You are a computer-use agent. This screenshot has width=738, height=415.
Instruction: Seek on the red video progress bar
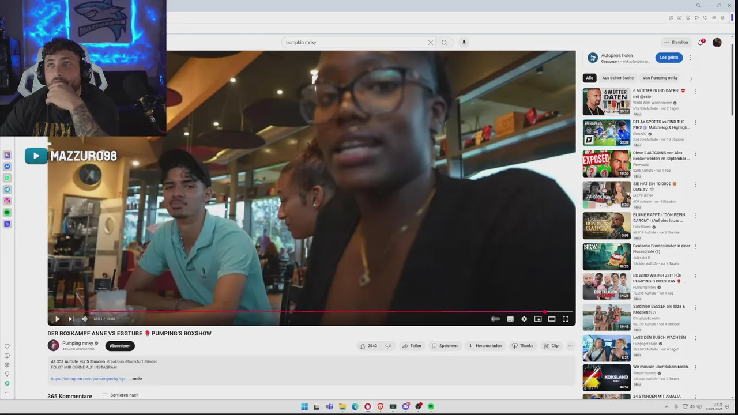click(311, 311)
